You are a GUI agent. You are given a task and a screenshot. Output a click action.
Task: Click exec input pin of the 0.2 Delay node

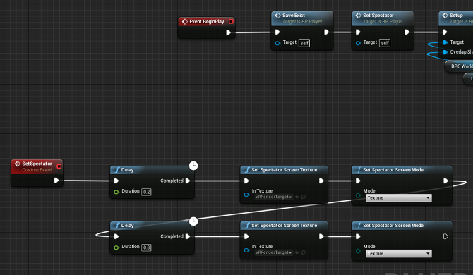(116, 181)
